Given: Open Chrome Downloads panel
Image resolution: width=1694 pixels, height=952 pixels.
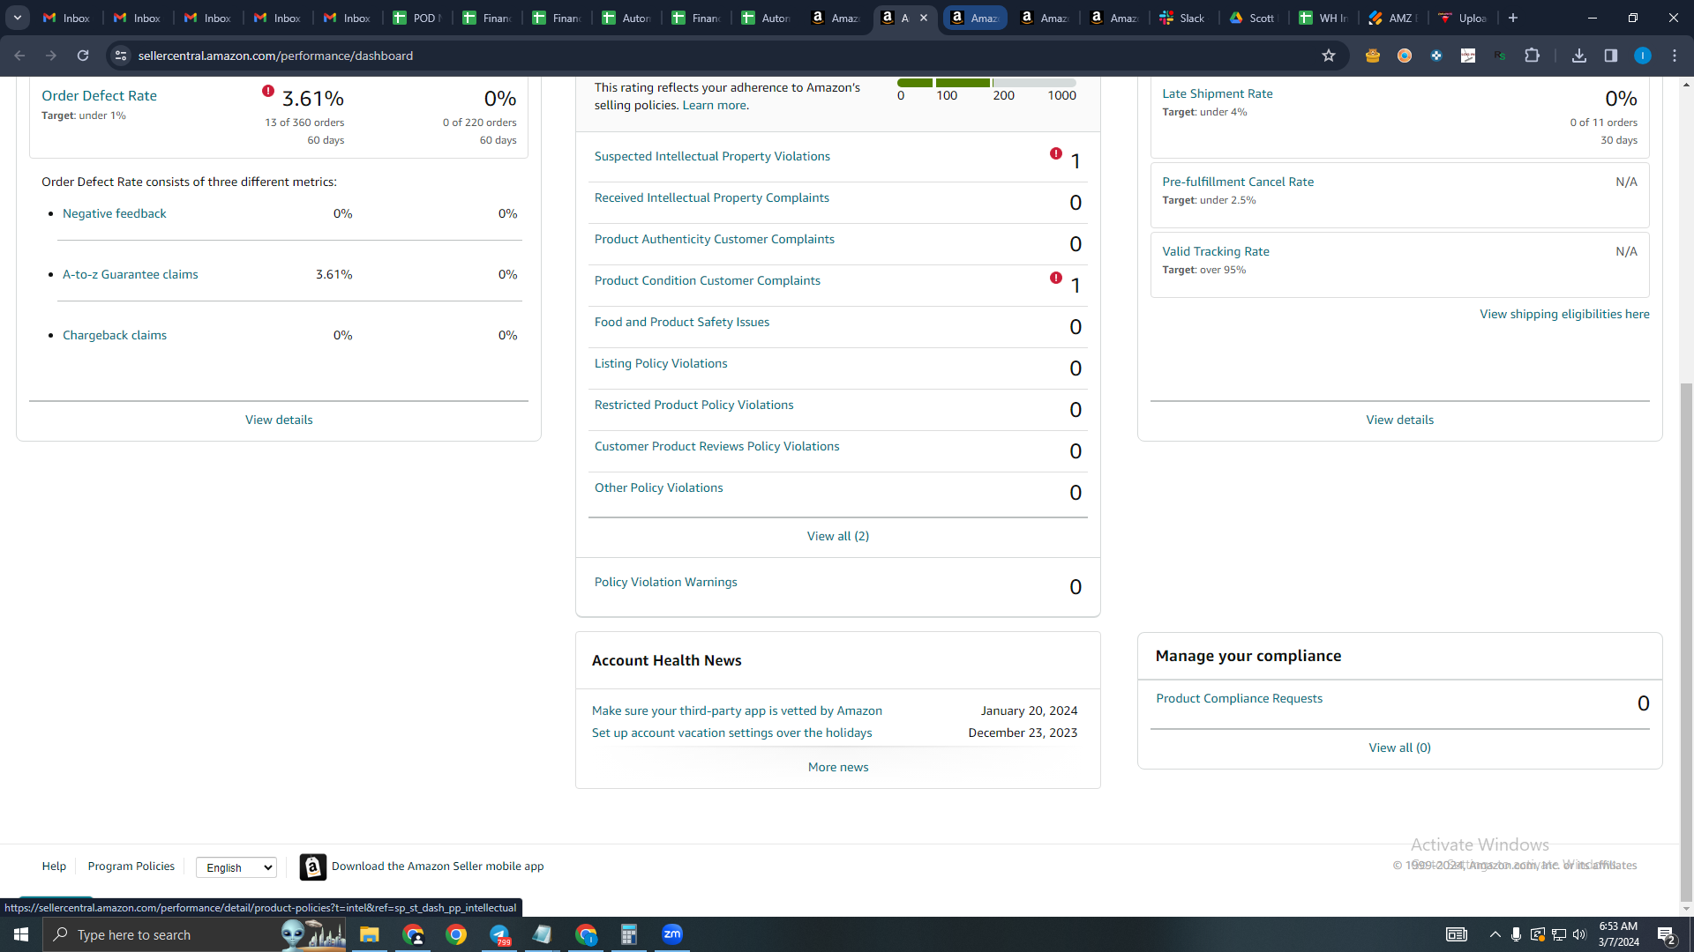Looking at the screenshot, I should coord(1579,56).
